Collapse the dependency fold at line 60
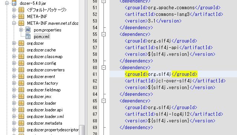This screenshot has width=237, height=135. (x=103, y=67)
